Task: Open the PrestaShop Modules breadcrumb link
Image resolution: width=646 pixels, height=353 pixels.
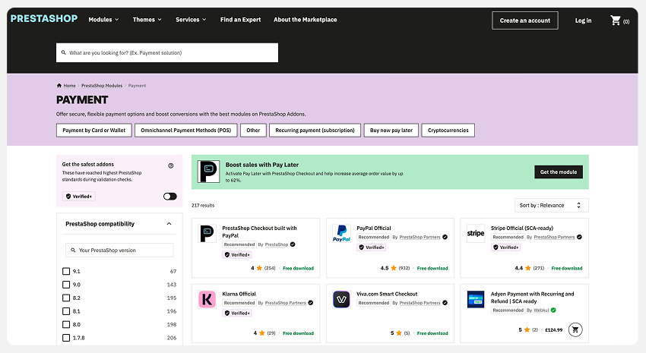Action: (x=102, y=86)
